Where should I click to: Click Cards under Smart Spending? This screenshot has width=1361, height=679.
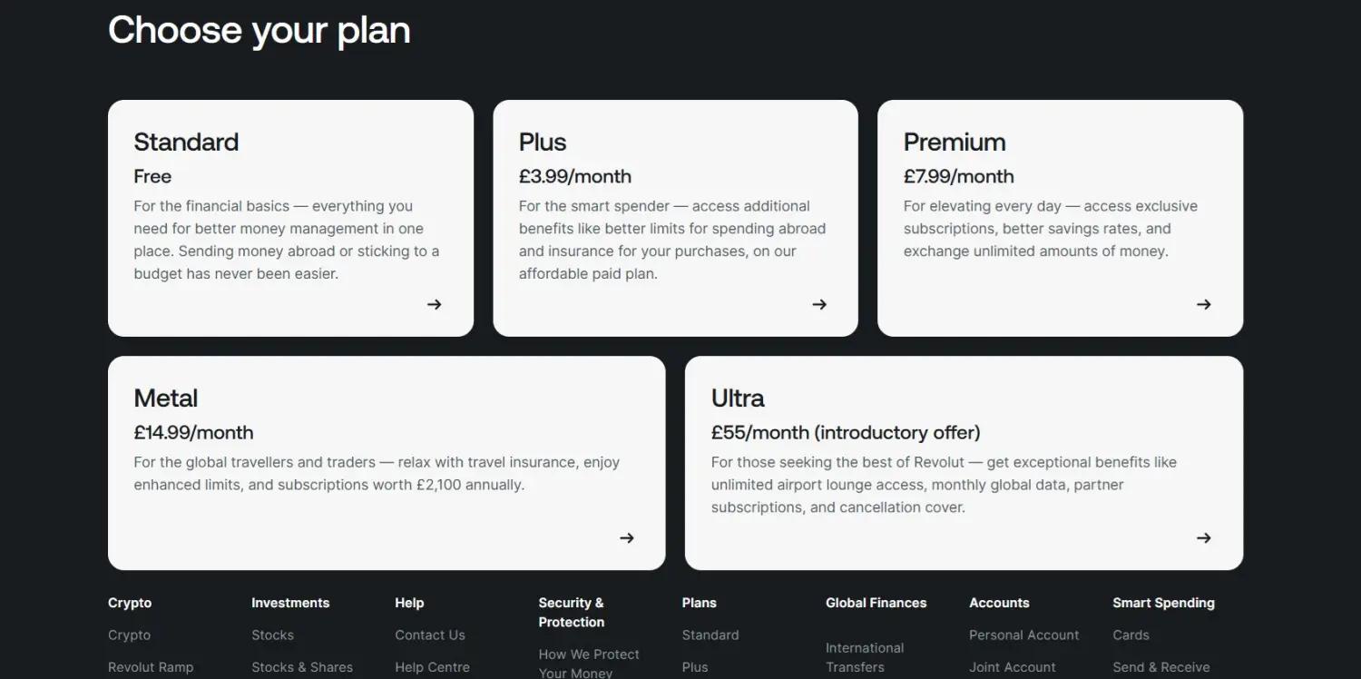[x=1131, y=635]
